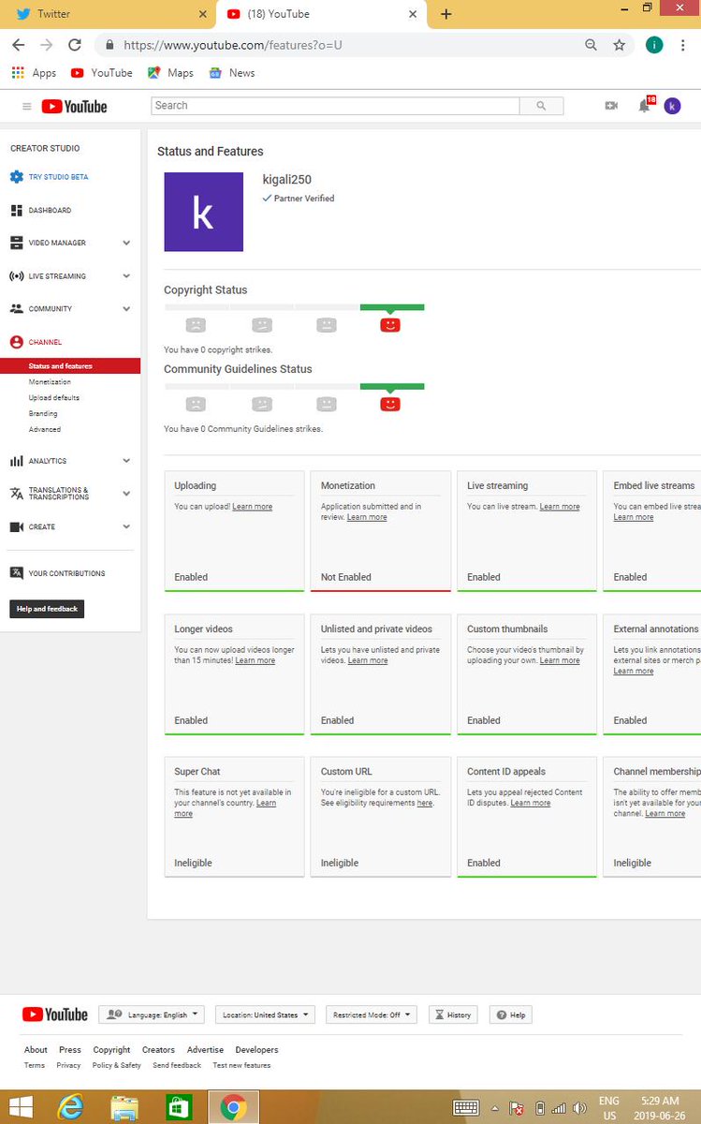Open the Restricted Mode: Off dropdown

pyautogui.click(x=372, y=1014)
